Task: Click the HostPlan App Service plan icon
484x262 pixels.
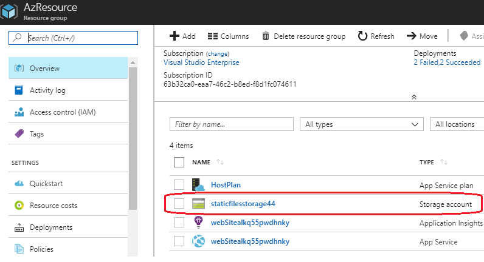Action: [198, 184]
